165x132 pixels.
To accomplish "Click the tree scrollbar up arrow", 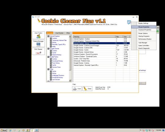I will click(70, 36).
